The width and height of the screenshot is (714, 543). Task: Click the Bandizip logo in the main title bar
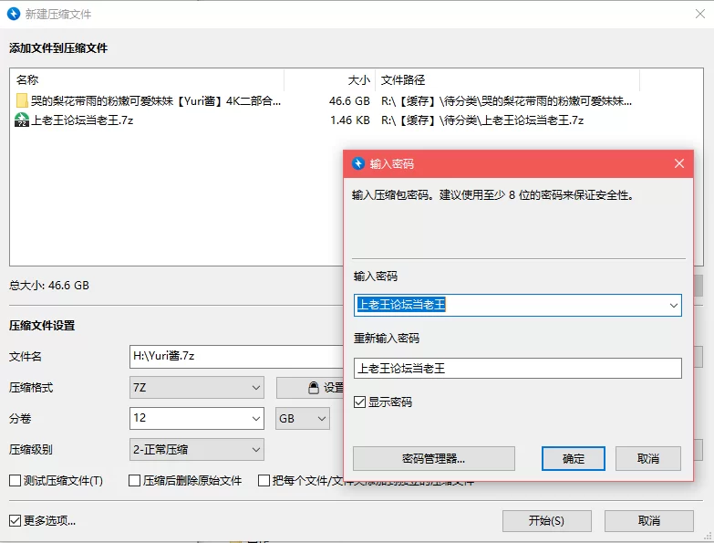click(x=14, y=14)
